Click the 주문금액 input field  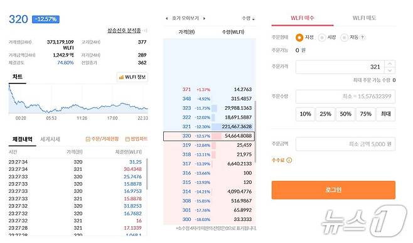click(x=345, y=144)
